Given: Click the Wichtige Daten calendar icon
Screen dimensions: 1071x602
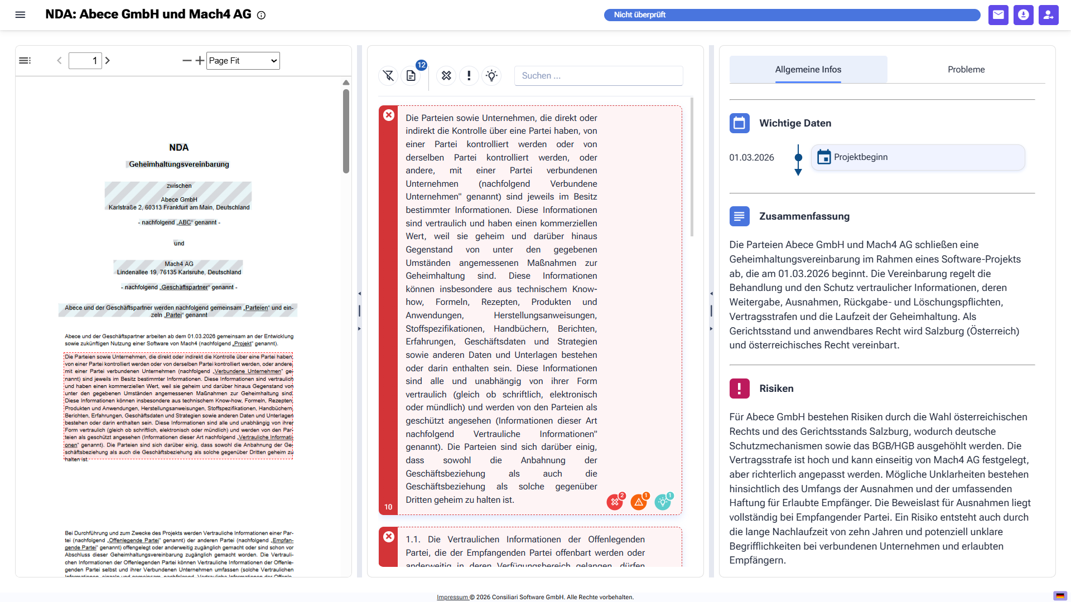Looking at the screenshot, I should pyautogui.click(x=739, y=123).
